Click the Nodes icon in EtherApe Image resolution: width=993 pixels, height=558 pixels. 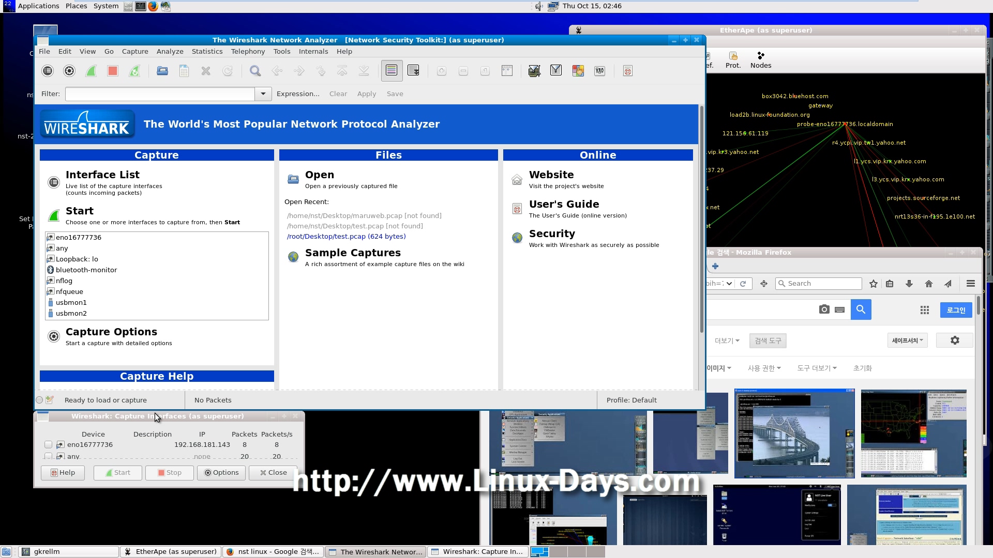(761, 60)
